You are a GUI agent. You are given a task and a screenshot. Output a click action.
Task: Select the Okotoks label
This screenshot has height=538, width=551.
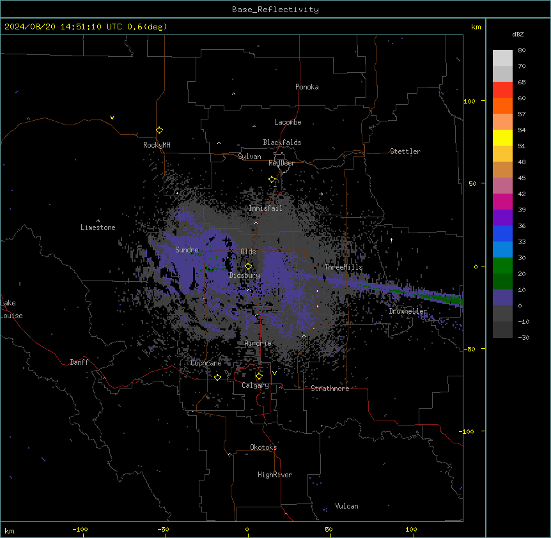pos(263,447)
